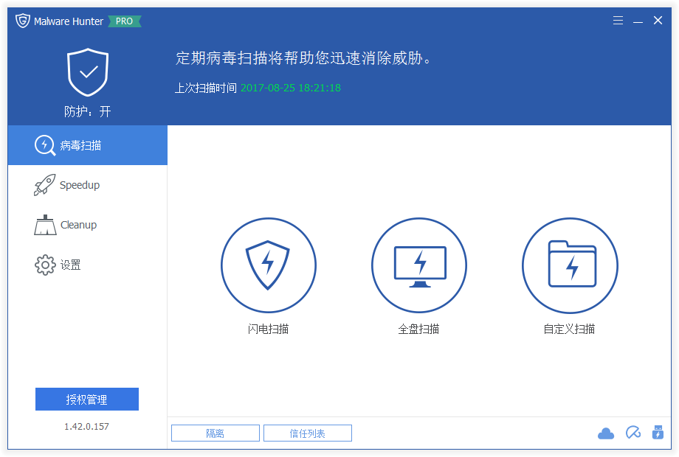The height and width of the screenshot is (457, 679).
Task: Select the Speedup rocket icon
Action: coord(44,184)
